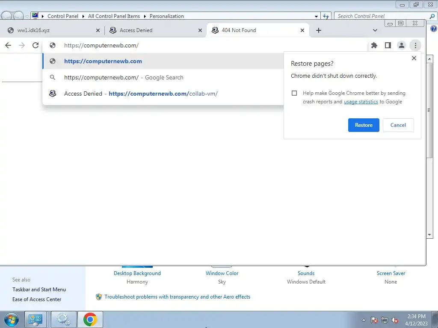Click Cancel in Restore pages popup
Image resolution: width=438 pixels, height=328 pixels.
pos(398,125)
